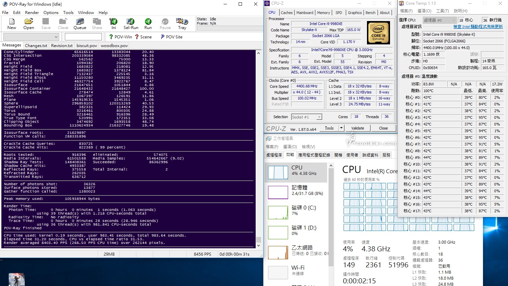508x286 pixels.
Task: Open the Mainboard tab in CPU-Z
Action: pos(305,13)
